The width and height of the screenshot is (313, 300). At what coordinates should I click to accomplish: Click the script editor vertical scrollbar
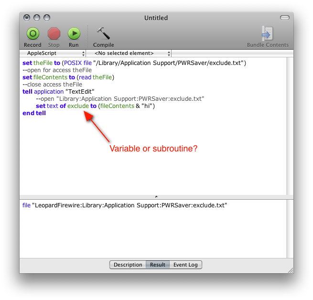point(290,126)
